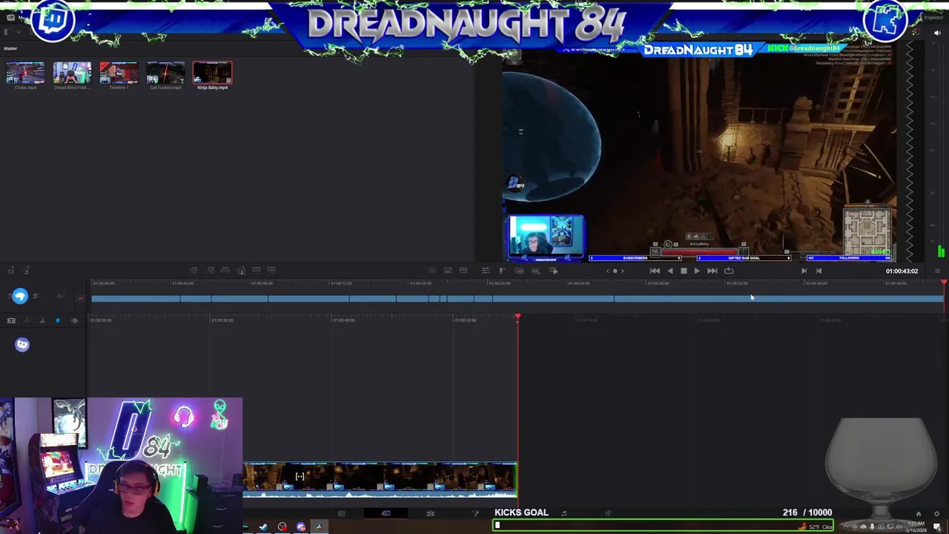Viewport: 949px width, 534px height.
Task: Click the Smart Insert edit icon
Action: [x=194, y=270]
